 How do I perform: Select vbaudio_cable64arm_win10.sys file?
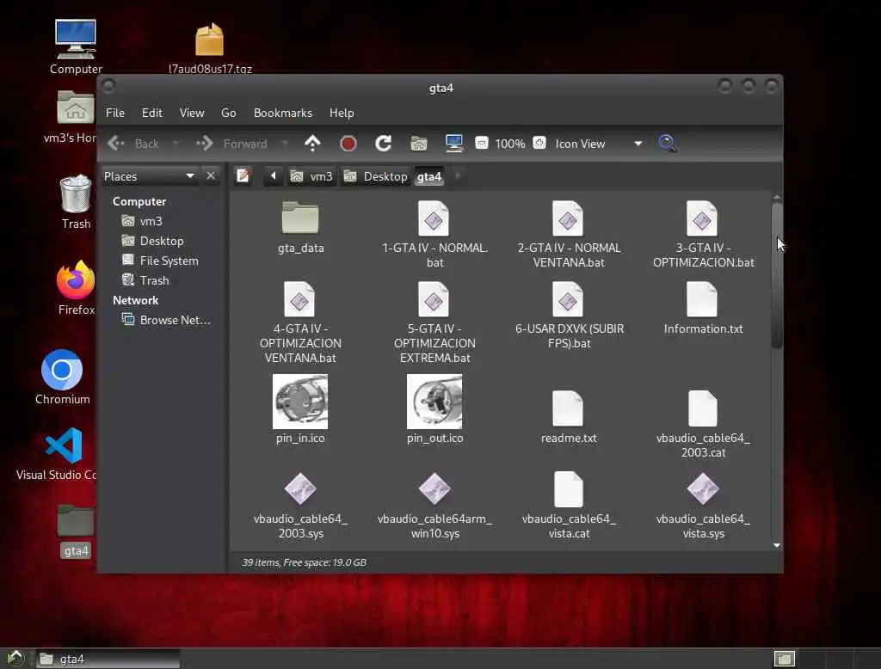coord(434,506)
